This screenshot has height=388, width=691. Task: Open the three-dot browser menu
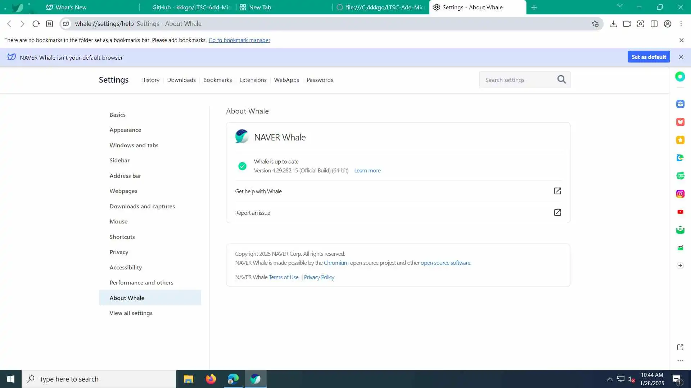tap(681, 24)
